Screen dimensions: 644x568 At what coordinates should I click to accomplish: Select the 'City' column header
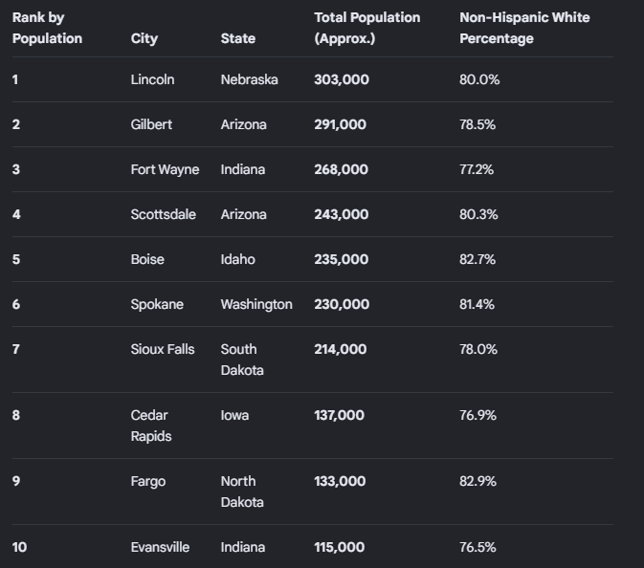[144, 38]
